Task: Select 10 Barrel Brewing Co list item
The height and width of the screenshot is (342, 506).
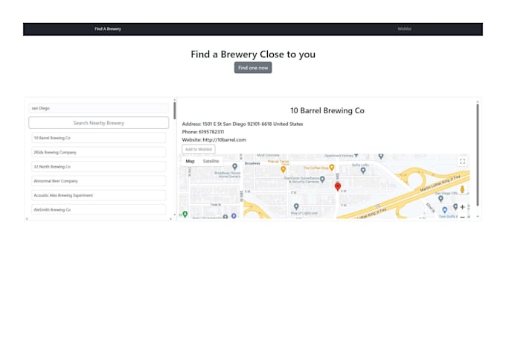Action: tap(99, 138)
